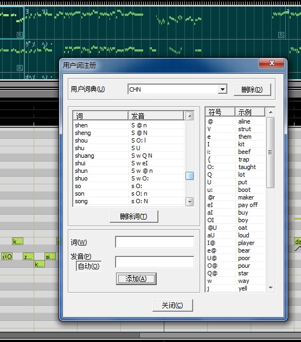
Task: Click the '{' symbol row for trap
Action: (236, 159)
